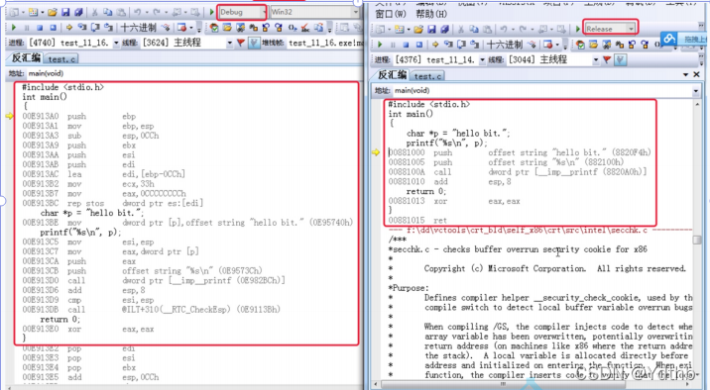The height and width of the screenshot is (390, 710).
Task: Step Over in the Debug window toolbar
Action: click(x=95, y=28)
